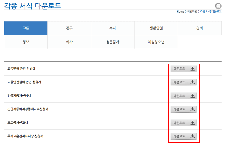Viewport: 225px width, 144px height.
Task: Switch to the 청문감사 tab
Action: click(113, 42)
